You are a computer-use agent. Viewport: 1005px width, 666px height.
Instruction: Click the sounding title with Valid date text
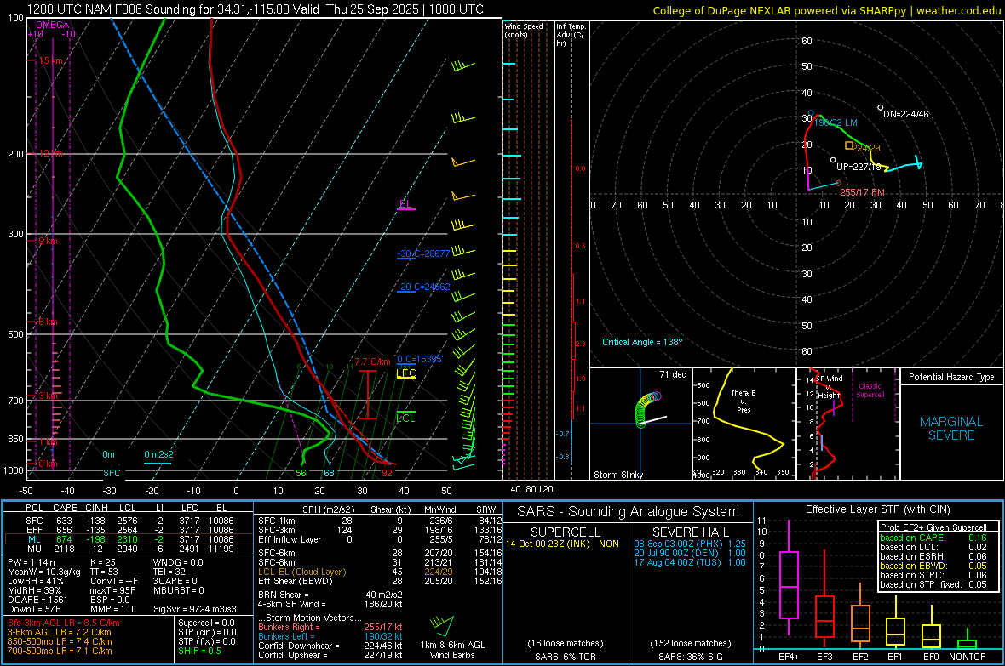(256, 9)
